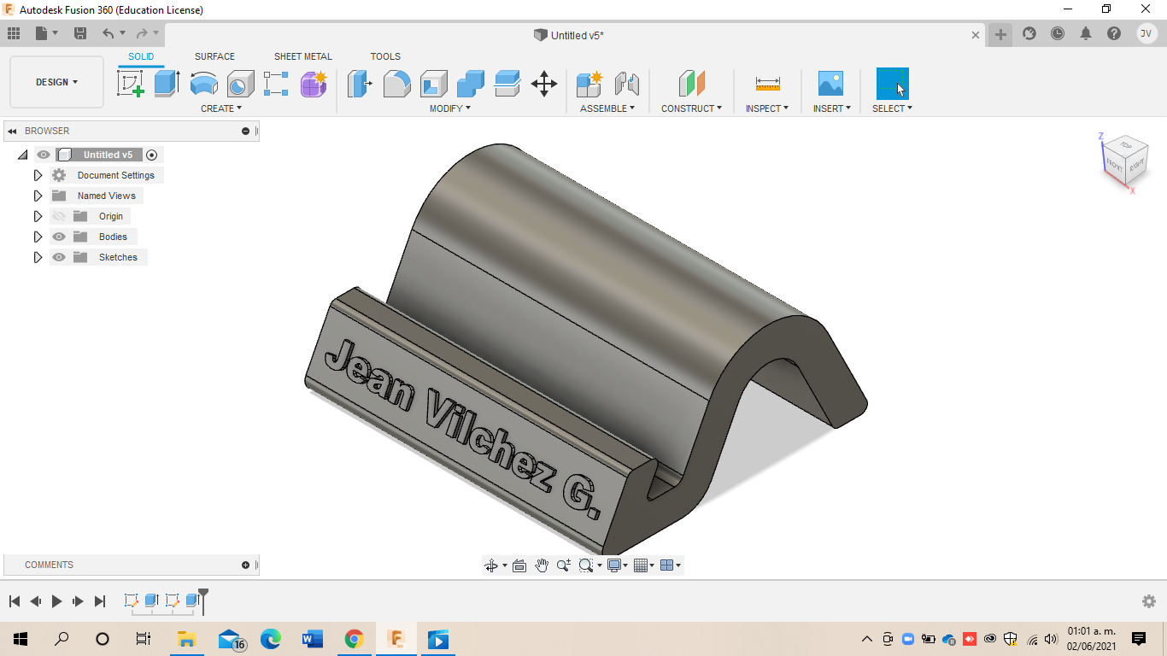Choose the Shell tool
Viewport: 1167px width, 656px height.
[433, 84]
